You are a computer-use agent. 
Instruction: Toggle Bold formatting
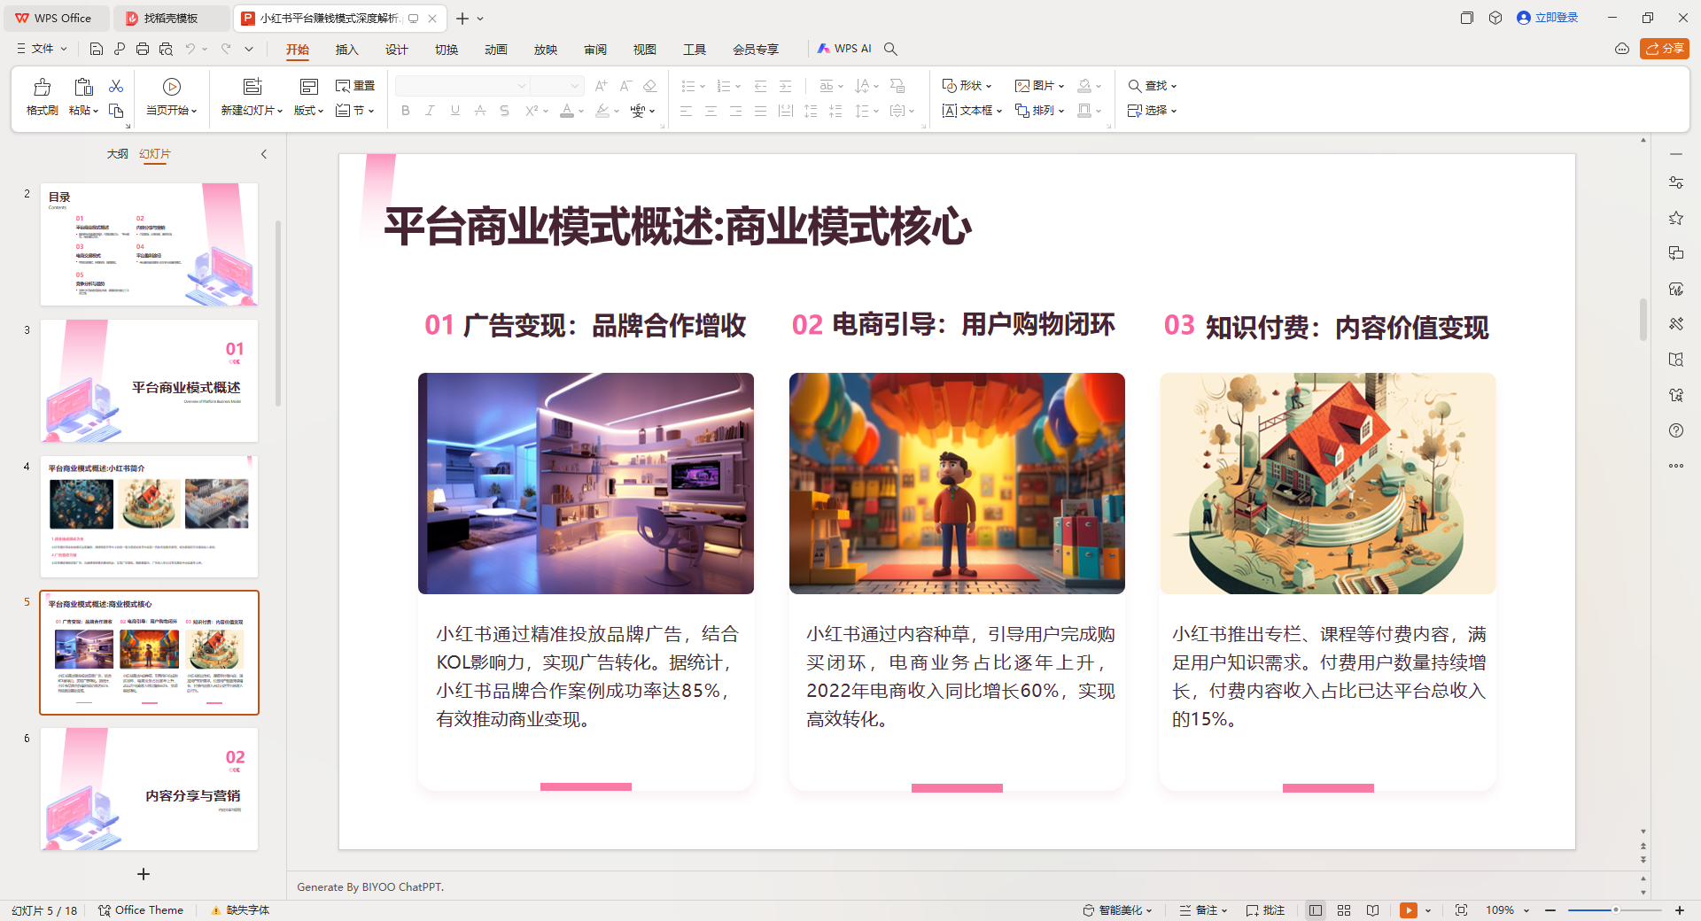(x=406, y=111)
